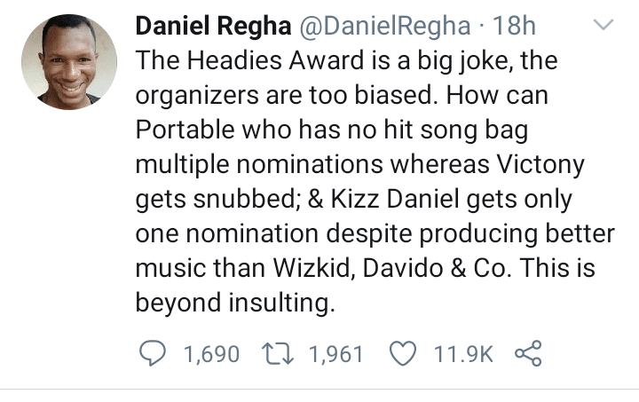Click the "beyond insulting." closing line
The height and width of the screenshot is (402, 639).
234,303
